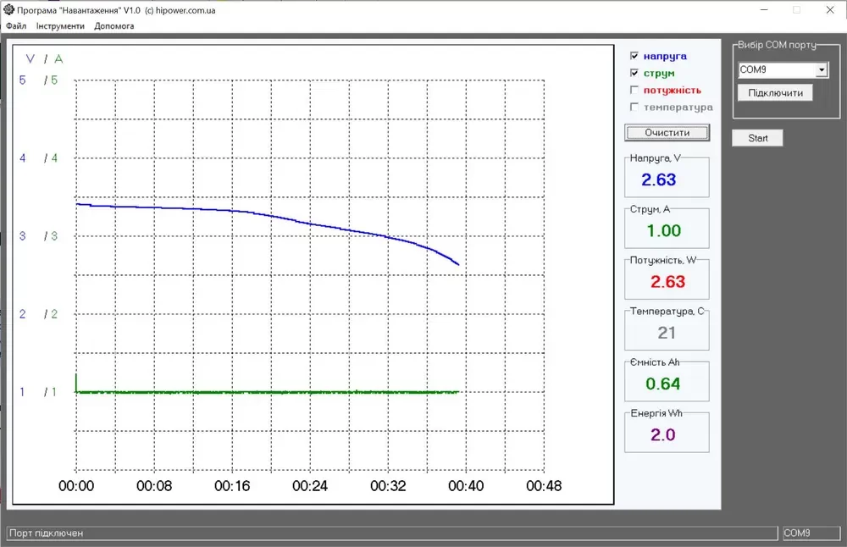The image size is (847, 547).
Task: Expand the COM port dropdown arrow
Action: (x=821, y=70)
